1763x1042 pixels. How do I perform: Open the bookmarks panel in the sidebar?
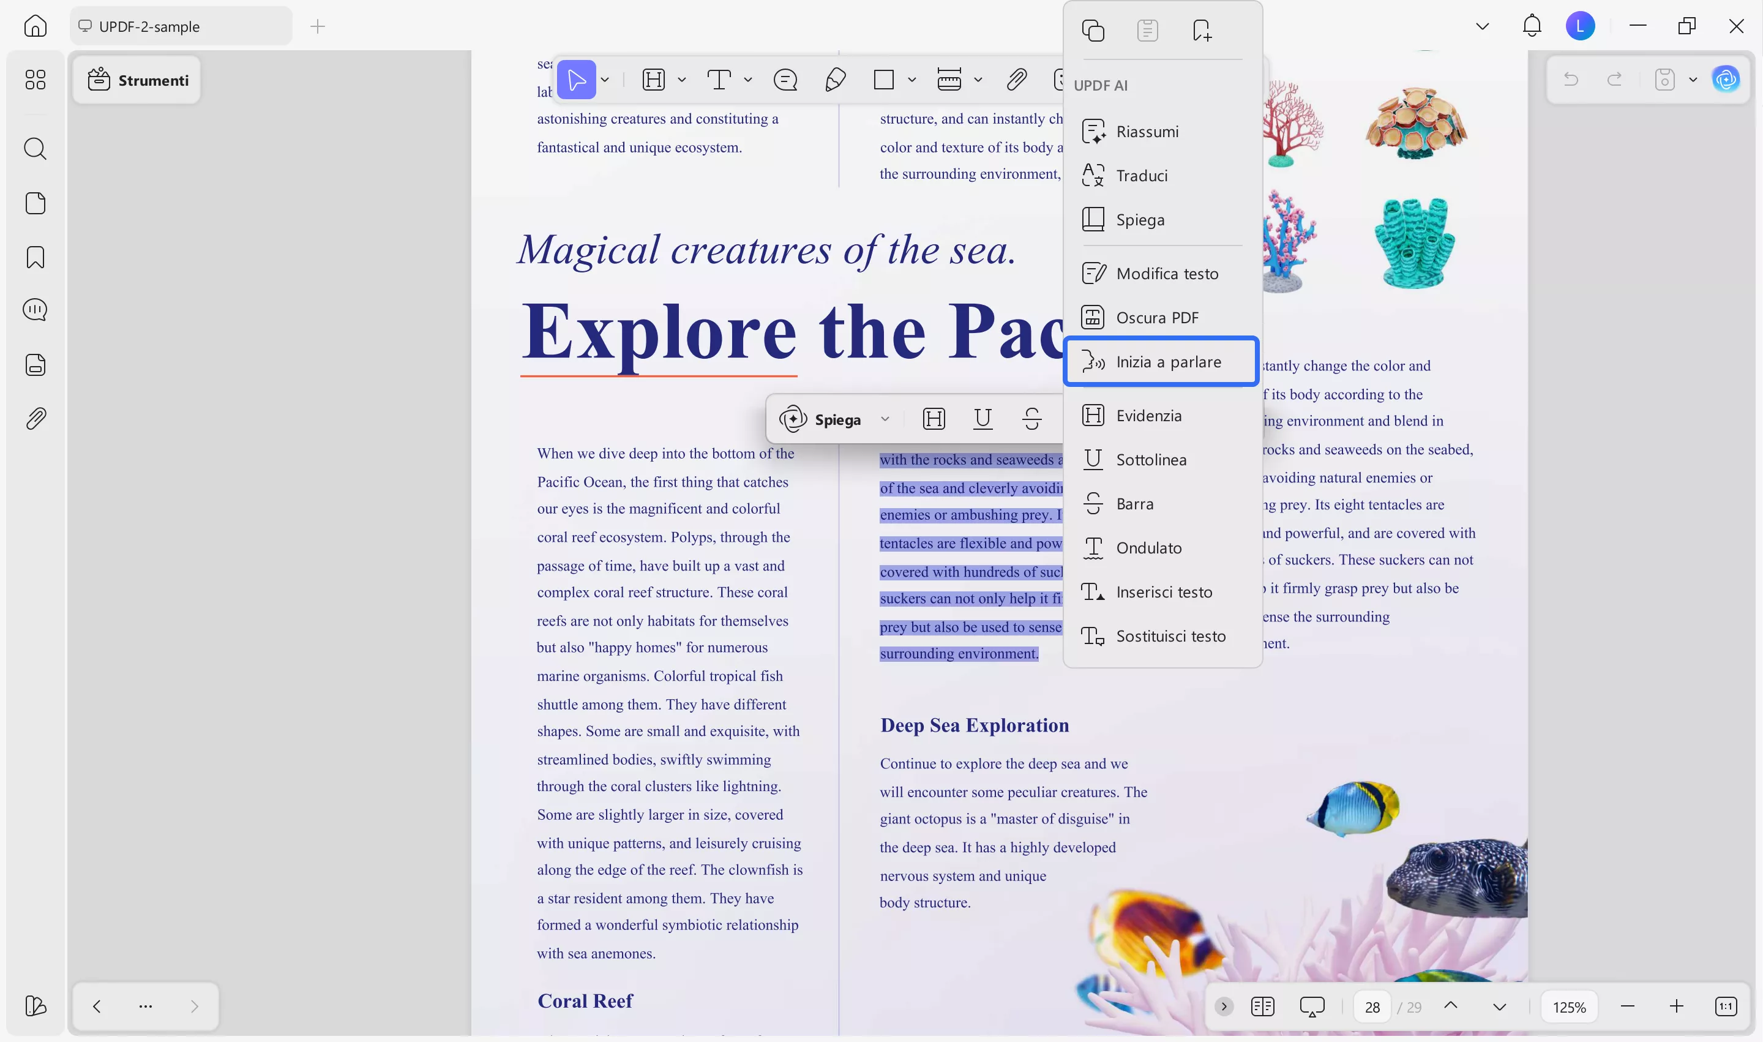[x=35, y=258]
